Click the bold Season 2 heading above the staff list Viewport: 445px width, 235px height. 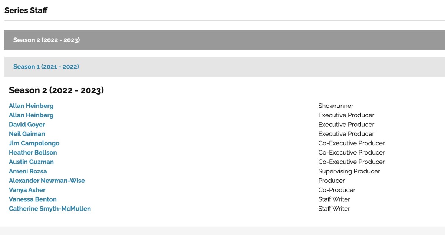pos(56,90)
